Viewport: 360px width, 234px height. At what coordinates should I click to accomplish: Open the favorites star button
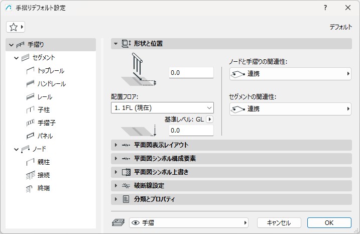(x=15, y=27)
